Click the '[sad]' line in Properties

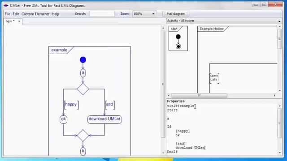tap(181, 144)
